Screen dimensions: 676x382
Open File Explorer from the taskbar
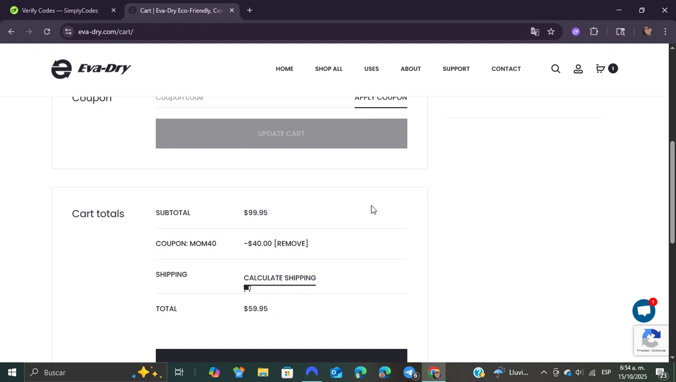pyautogui.click(x=263, y=373)
